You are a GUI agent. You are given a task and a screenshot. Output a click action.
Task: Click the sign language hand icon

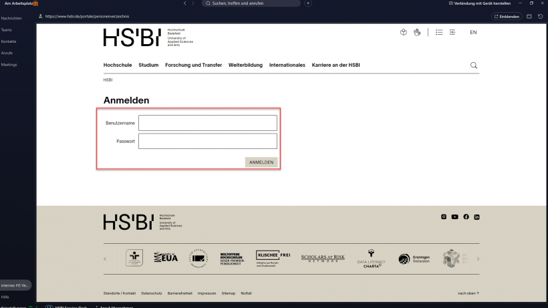click(x=418, y=32)
